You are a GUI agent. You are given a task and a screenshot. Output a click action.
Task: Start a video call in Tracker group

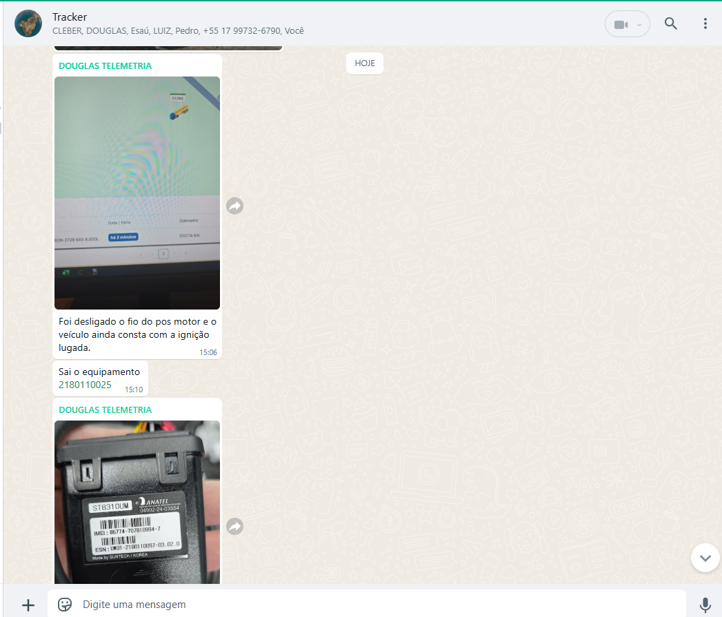click(x=621, y=24)
